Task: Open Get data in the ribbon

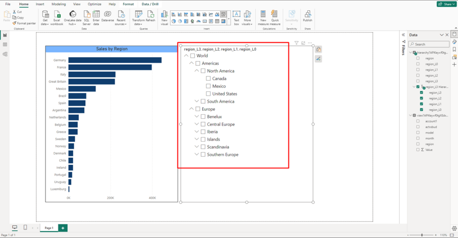Action: 45,17
